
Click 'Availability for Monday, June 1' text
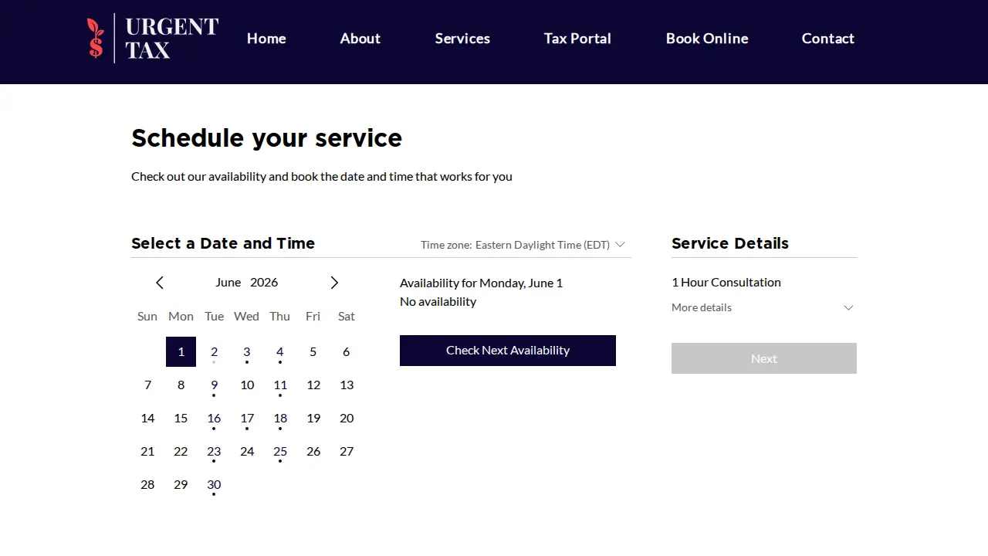[x=482, y=283]
